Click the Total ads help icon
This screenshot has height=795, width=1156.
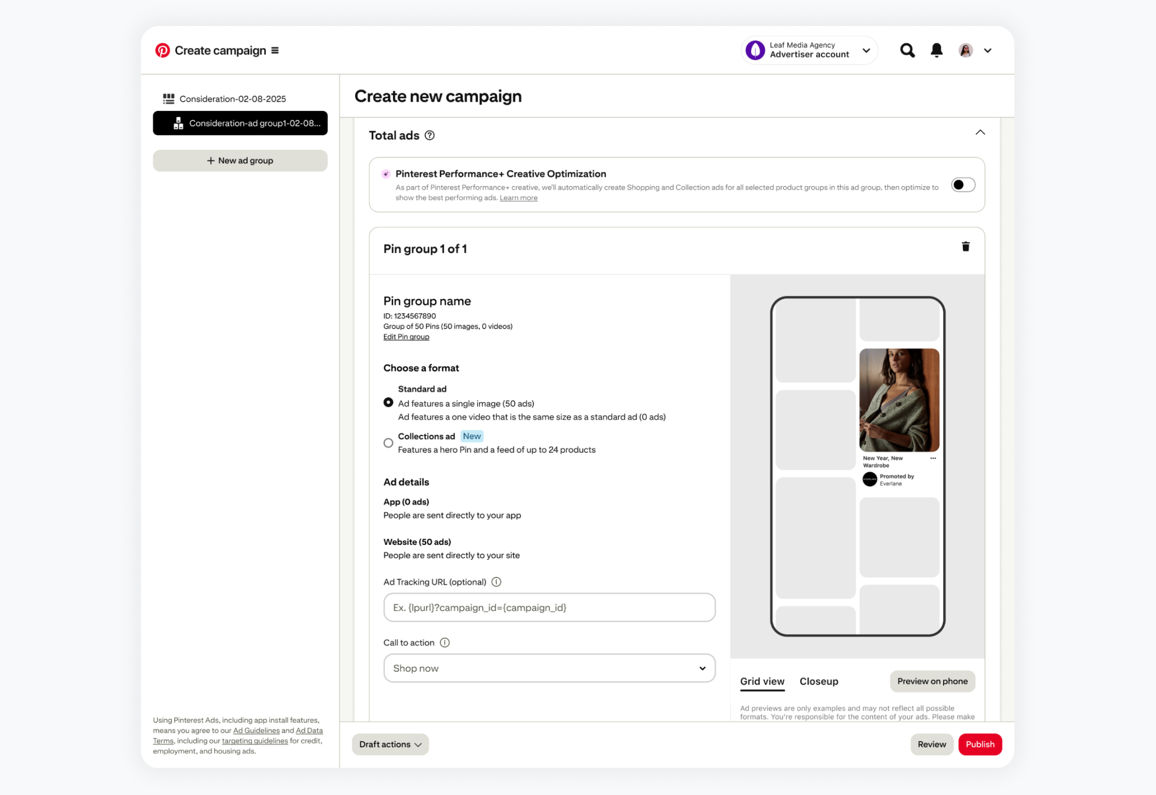click(430, 135)
